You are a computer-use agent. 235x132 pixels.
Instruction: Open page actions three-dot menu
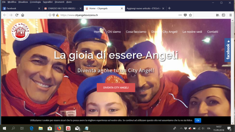pos(180,15)
